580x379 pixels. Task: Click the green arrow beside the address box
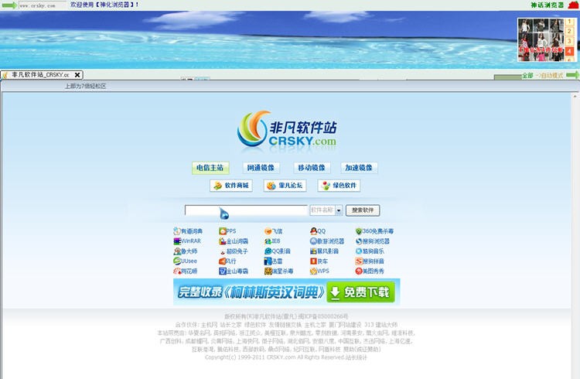tap(9, 5)
